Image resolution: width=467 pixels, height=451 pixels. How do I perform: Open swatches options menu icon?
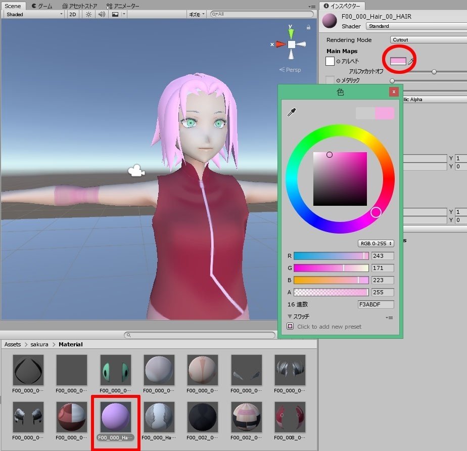(389, 318)
